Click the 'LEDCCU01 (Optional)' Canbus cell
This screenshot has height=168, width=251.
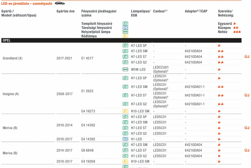click(161, 69)
